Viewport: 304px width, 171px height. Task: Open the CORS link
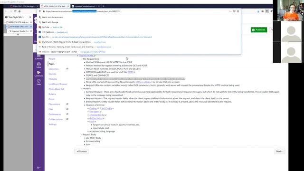131,72
